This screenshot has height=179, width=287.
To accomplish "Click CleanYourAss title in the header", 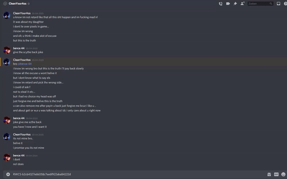I will [x=18, y=4].
